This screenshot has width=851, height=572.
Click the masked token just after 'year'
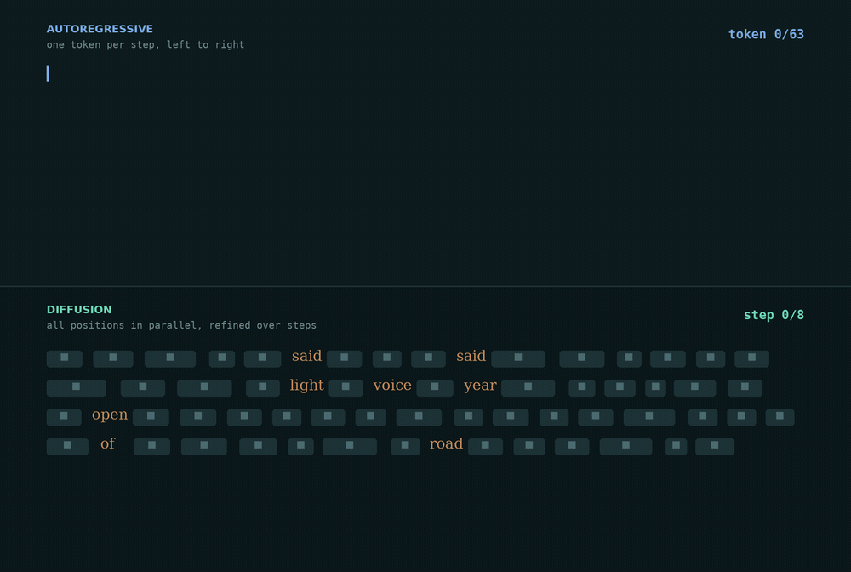528,388
